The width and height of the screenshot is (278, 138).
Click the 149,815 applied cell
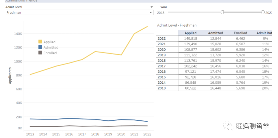191,39
